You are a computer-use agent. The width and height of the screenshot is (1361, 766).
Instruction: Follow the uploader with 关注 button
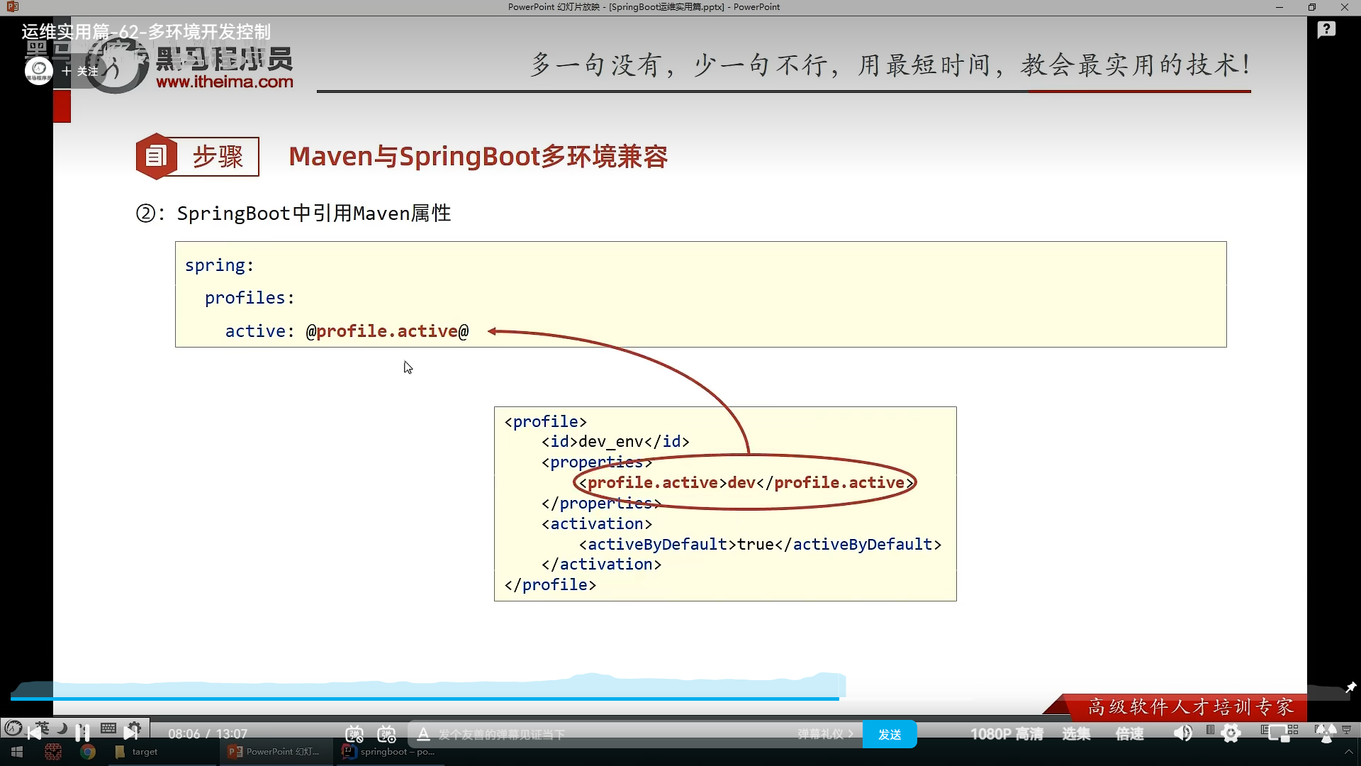point(80,71)
